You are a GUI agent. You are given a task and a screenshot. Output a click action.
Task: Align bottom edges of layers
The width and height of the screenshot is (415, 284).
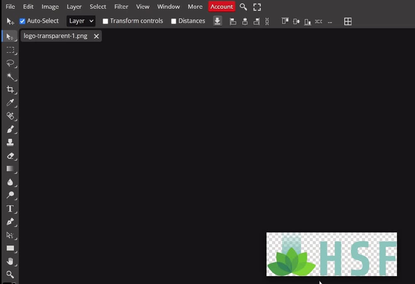point(308,21)
